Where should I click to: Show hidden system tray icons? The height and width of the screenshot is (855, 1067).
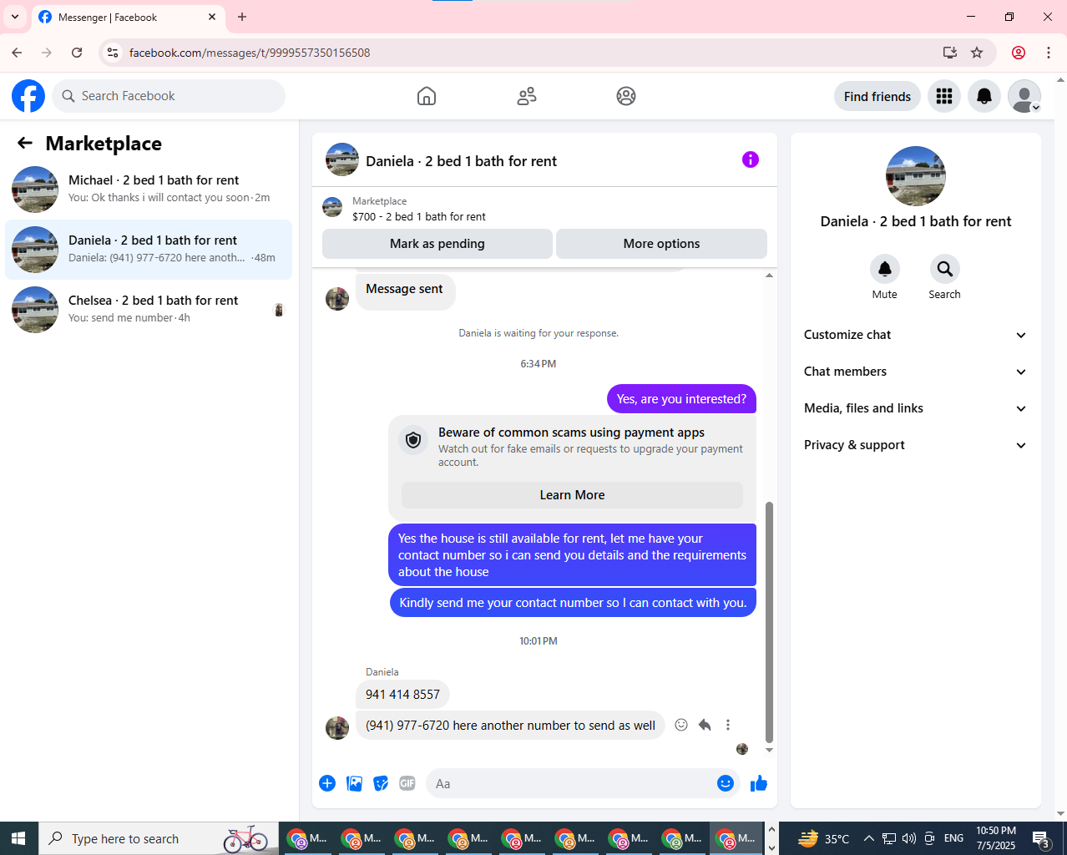click(x=869, y=838)
